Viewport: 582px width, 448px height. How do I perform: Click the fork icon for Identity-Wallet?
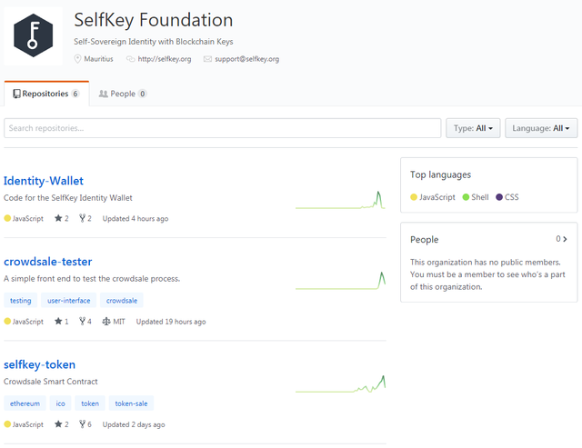(x=82, y=218)
